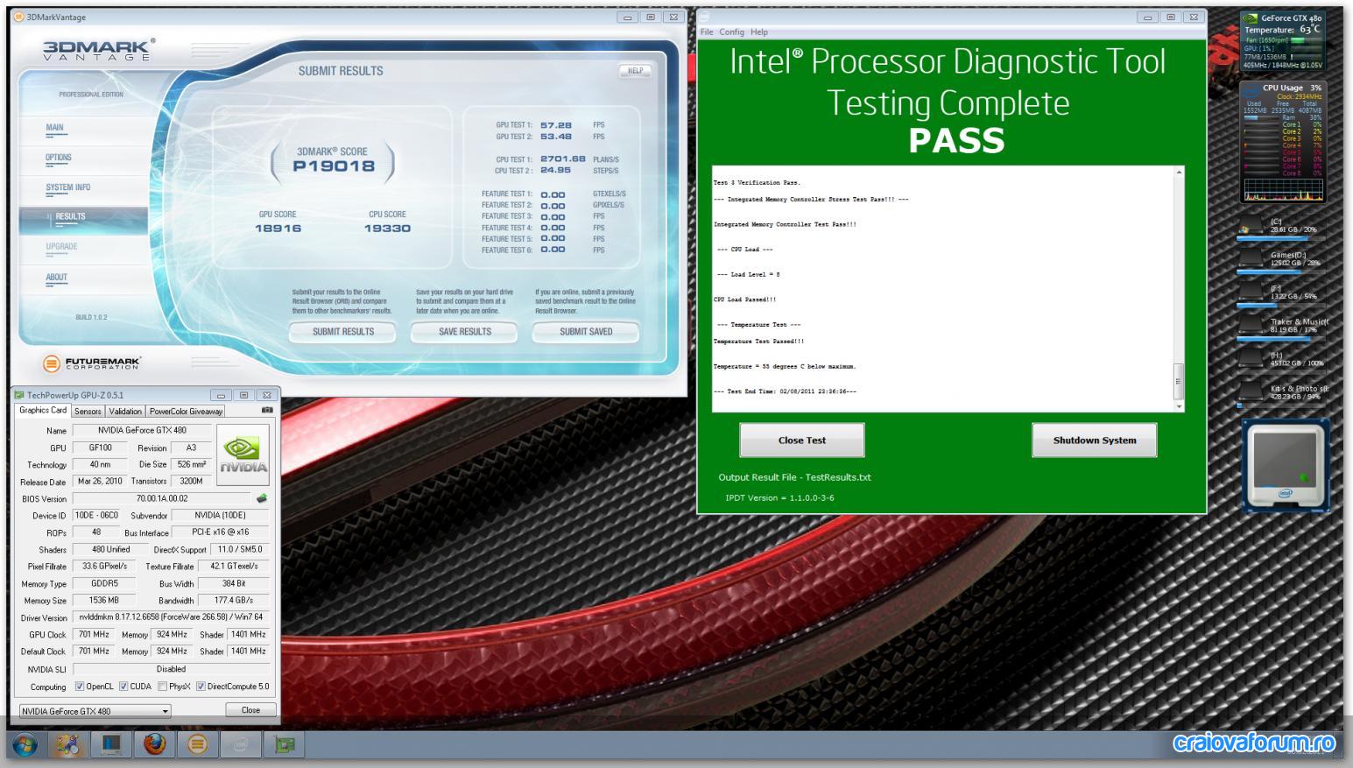1353x768 pixels.
Task: Open System Info in 3DMark Vantage
Action: [68, 187]
